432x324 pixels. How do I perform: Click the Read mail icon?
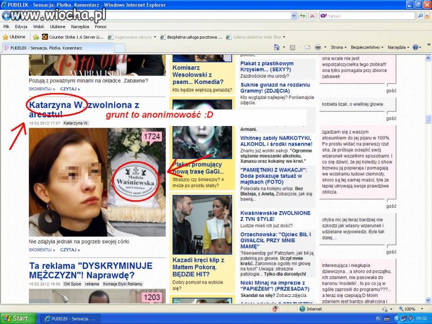307,47
